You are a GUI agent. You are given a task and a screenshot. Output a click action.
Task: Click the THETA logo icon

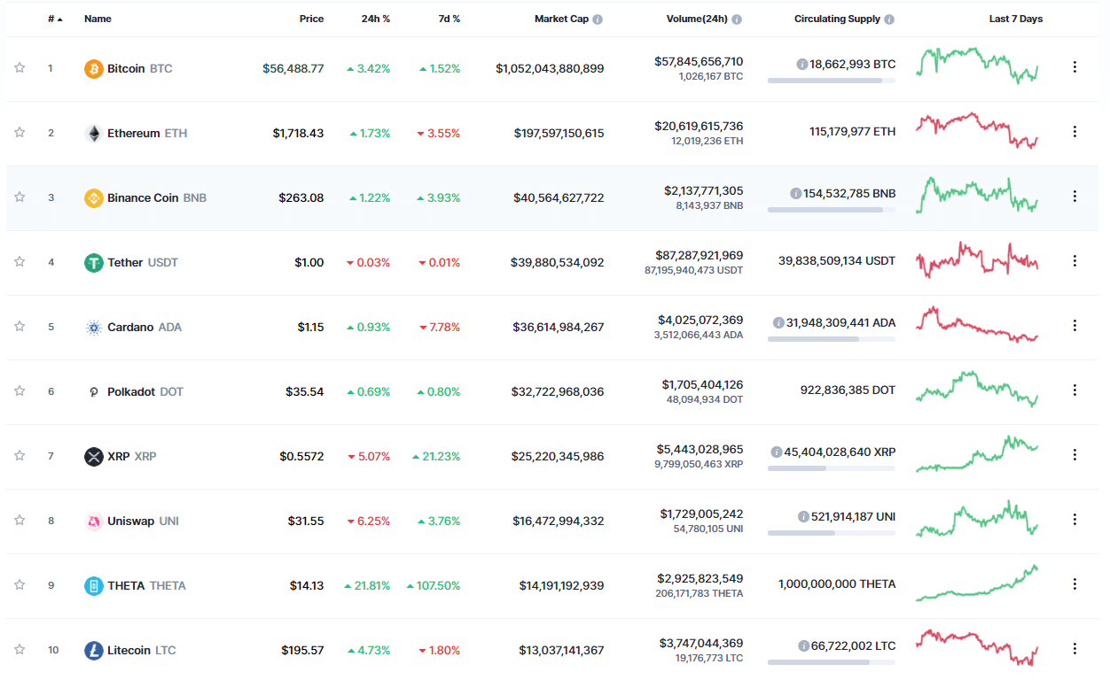point(94,585)
